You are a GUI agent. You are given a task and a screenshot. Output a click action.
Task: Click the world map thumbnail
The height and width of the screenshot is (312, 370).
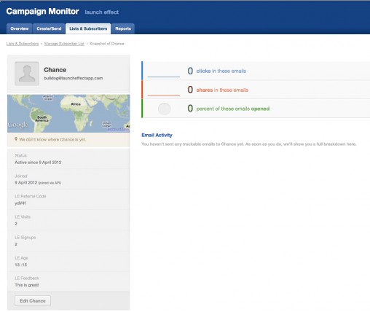click(68, 114)
